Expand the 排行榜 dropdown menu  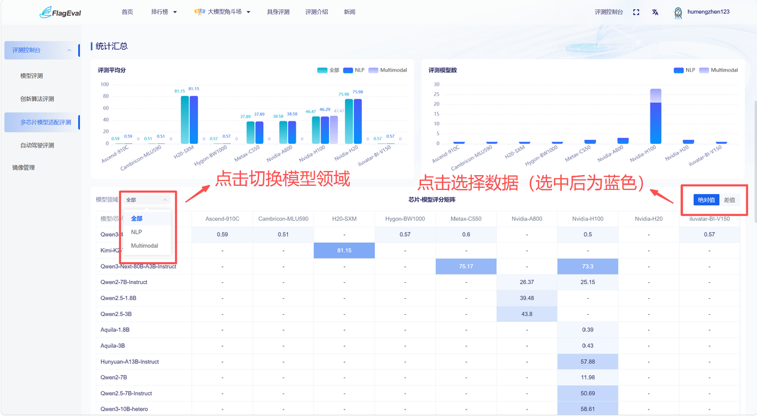[164, 12]
